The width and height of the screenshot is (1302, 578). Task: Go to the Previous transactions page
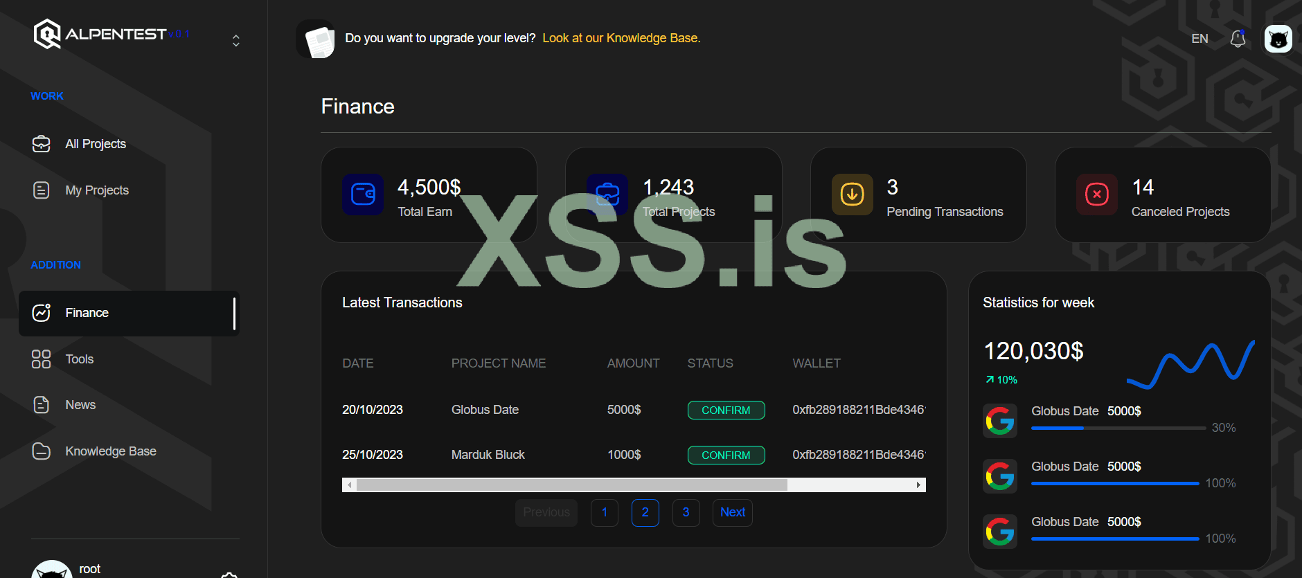[x=546, y=513]
